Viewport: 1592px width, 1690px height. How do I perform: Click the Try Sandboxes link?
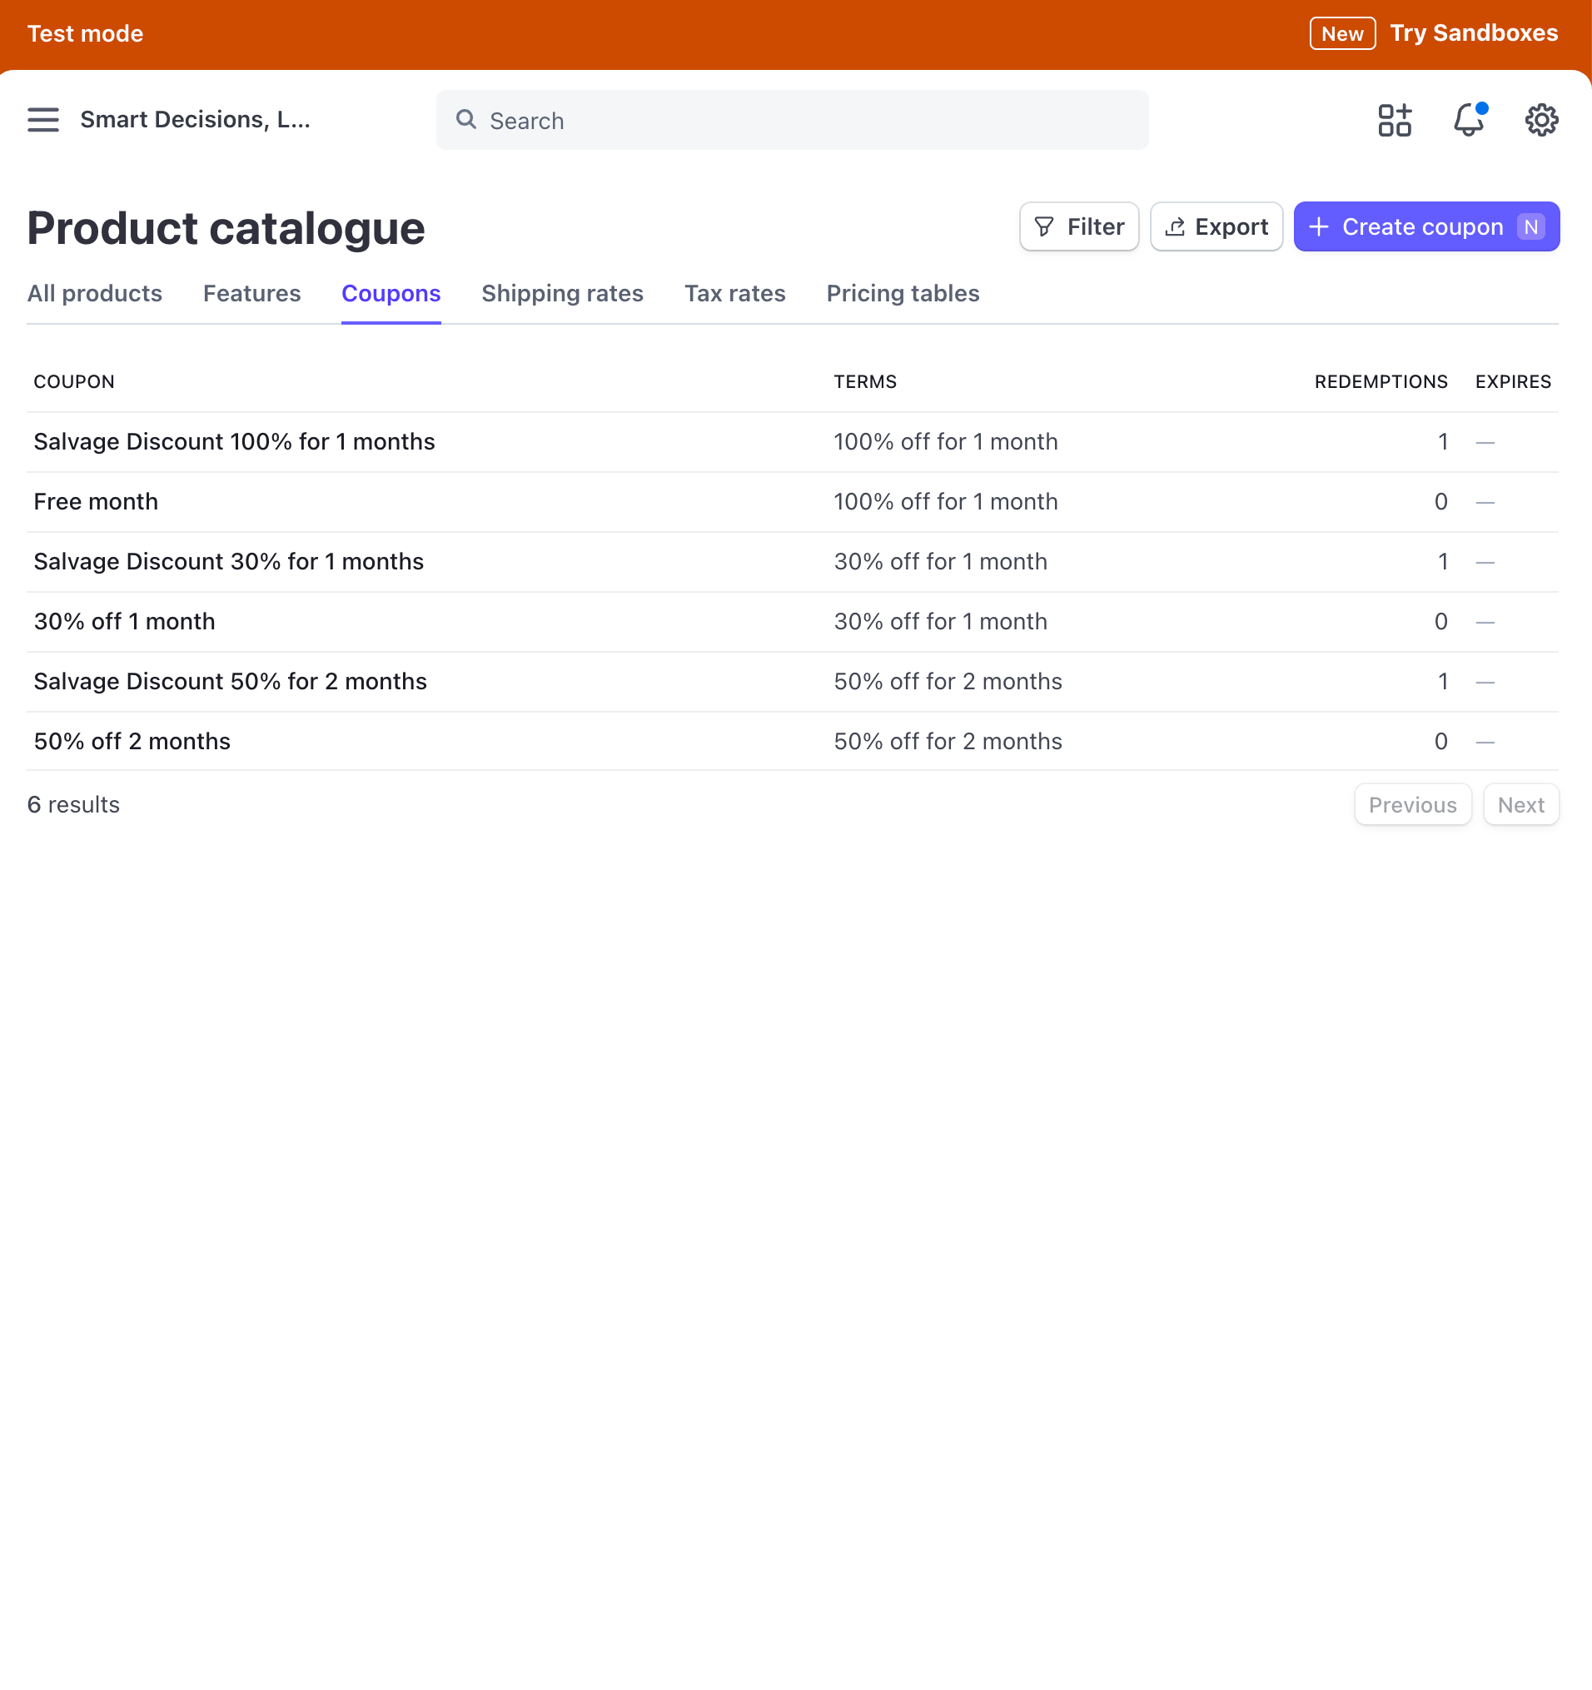pyautogui.click(x=1473, y=33)
